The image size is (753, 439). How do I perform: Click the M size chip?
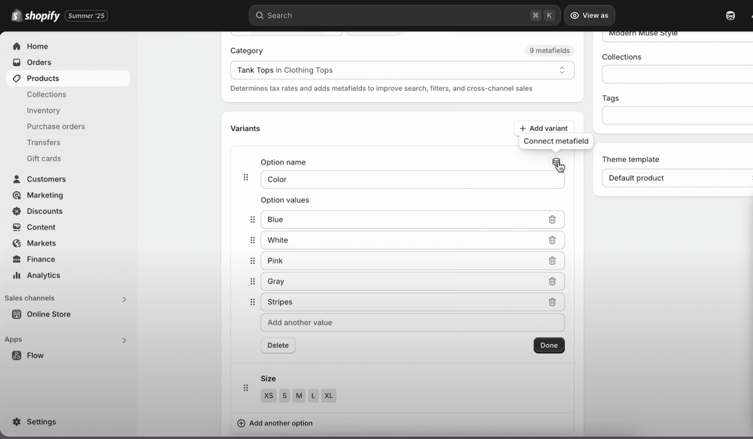pyautogui.click(x=299, y=396)
